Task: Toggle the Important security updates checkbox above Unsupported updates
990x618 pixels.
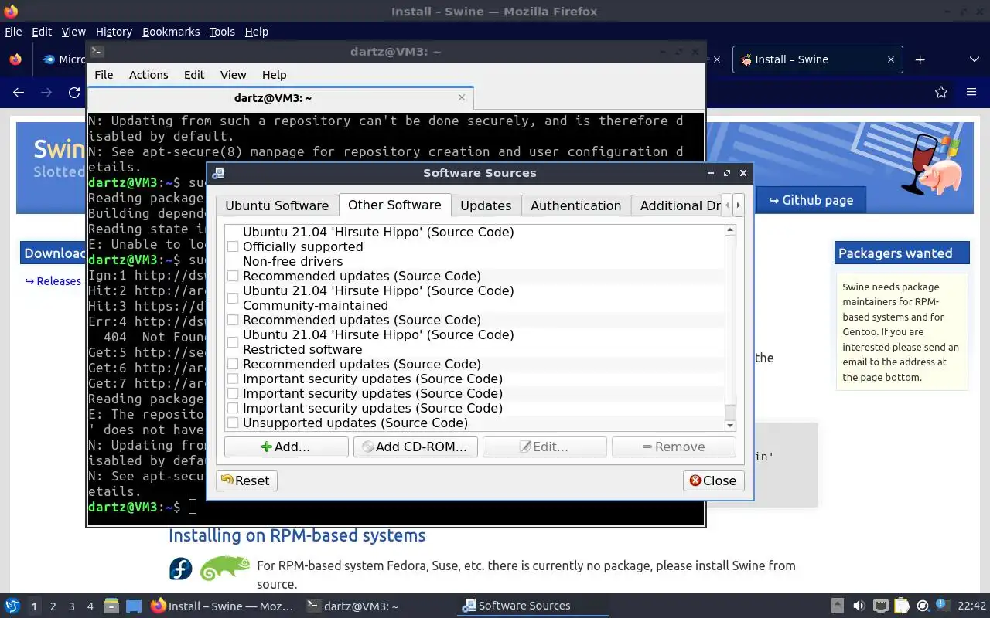Action: (x=233, y=408)
